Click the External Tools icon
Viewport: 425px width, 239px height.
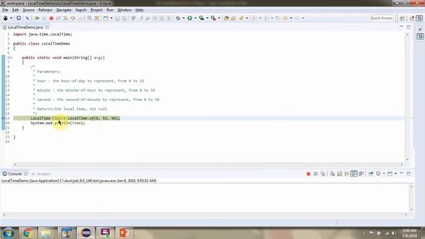coord(214,18)
